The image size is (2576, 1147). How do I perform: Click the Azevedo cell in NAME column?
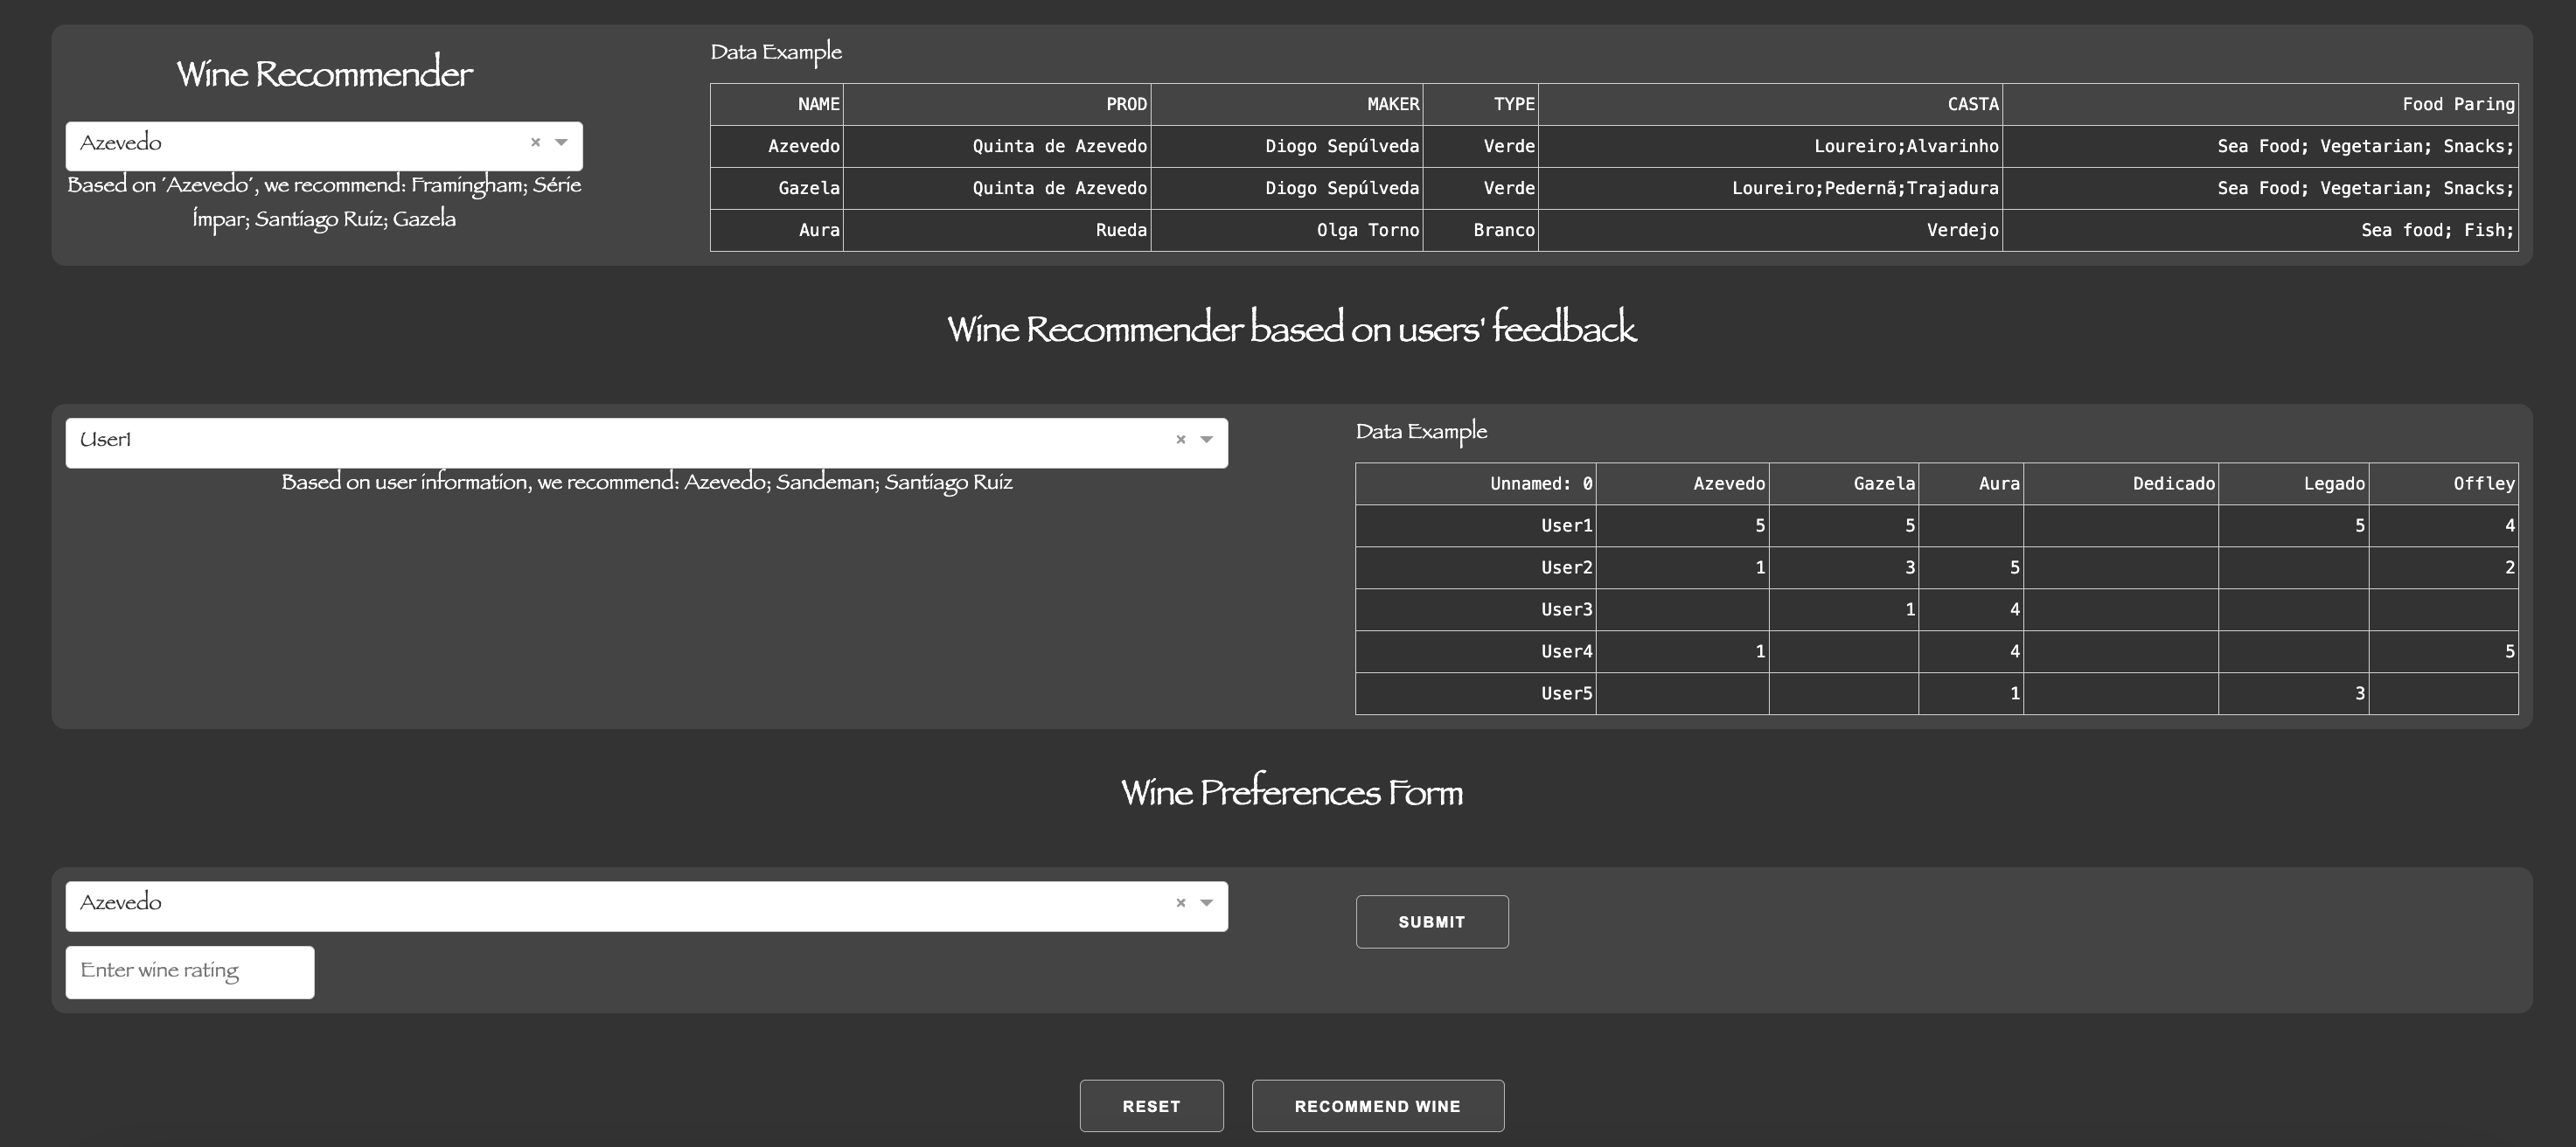coord(777,146)
